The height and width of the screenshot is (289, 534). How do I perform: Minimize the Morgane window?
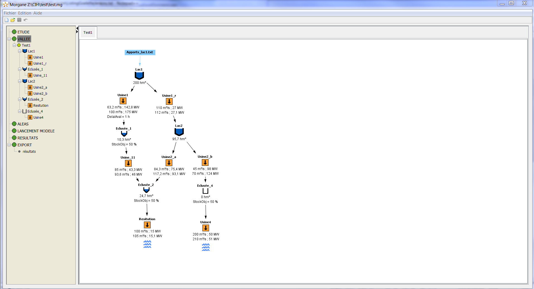pyautogui.click(x=502, y=3)
